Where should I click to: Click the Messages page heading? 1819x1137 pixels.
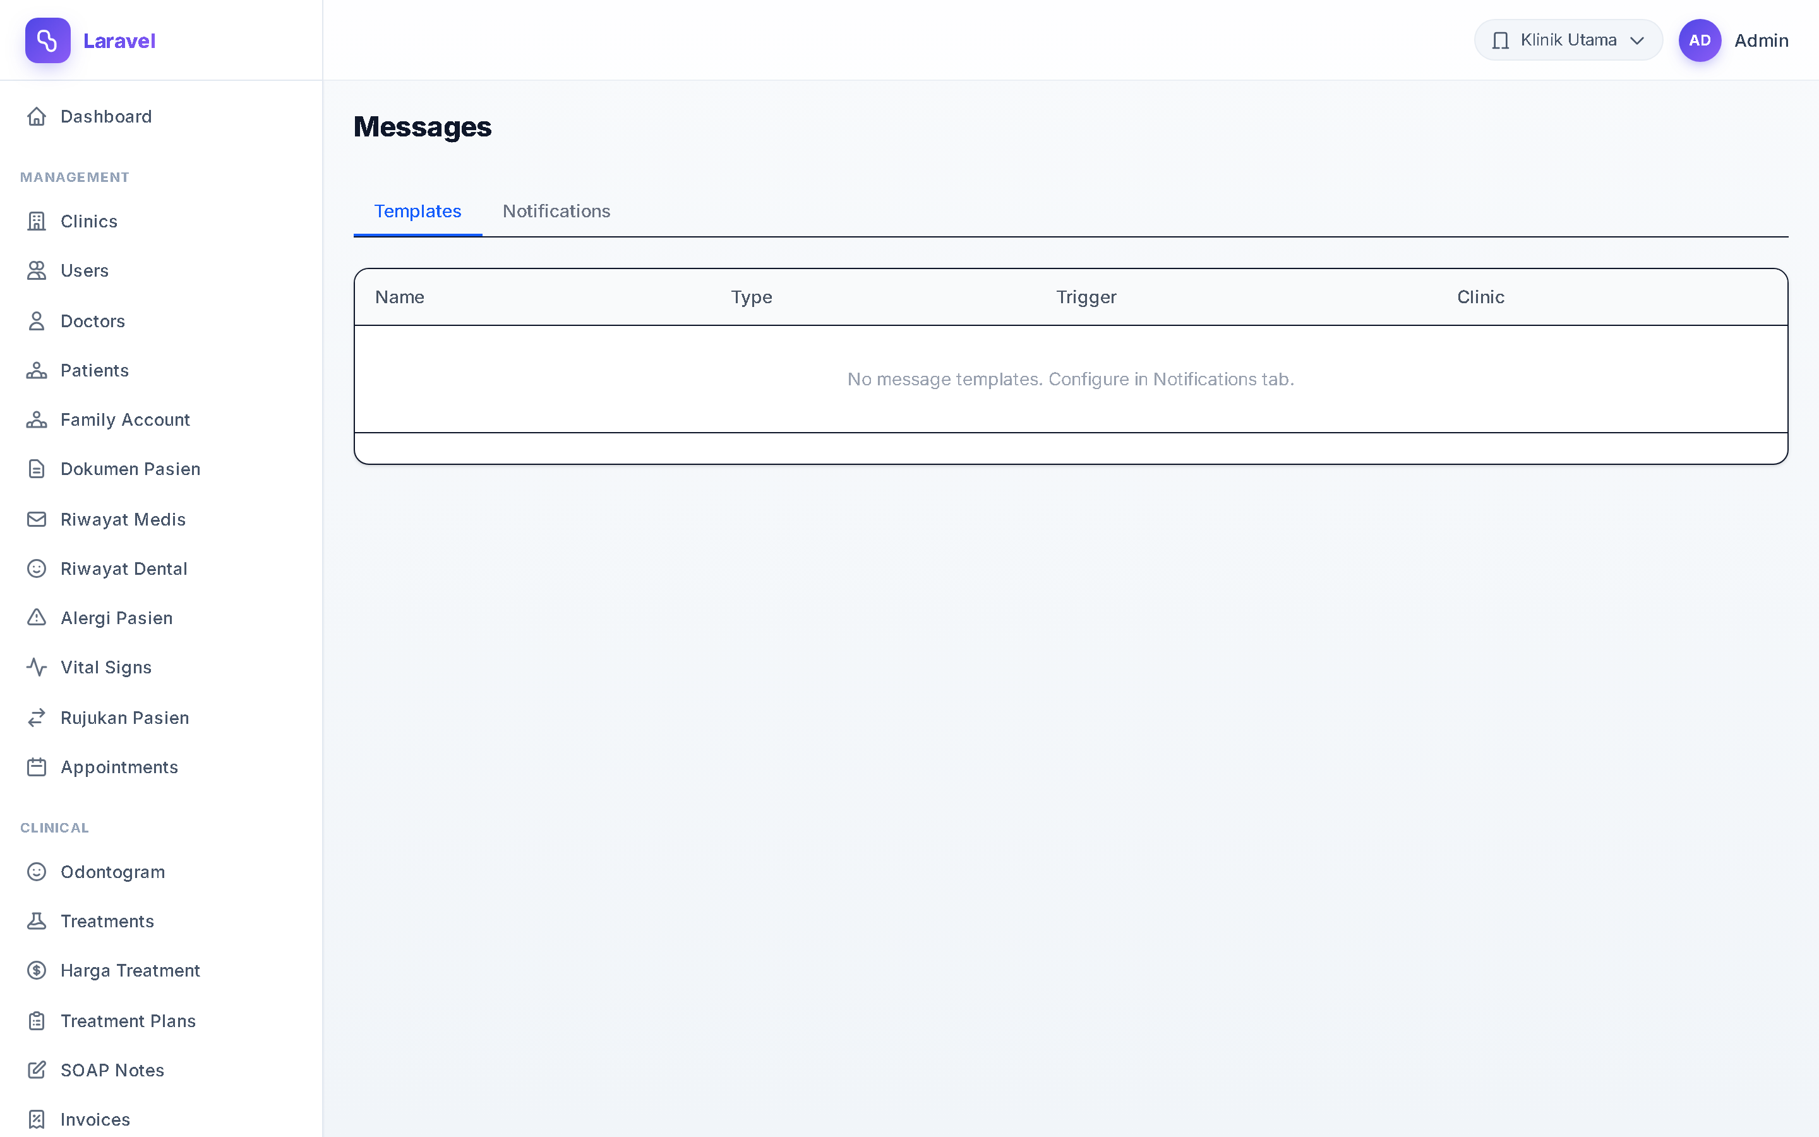pyautogui.click(x=423, y=127)
